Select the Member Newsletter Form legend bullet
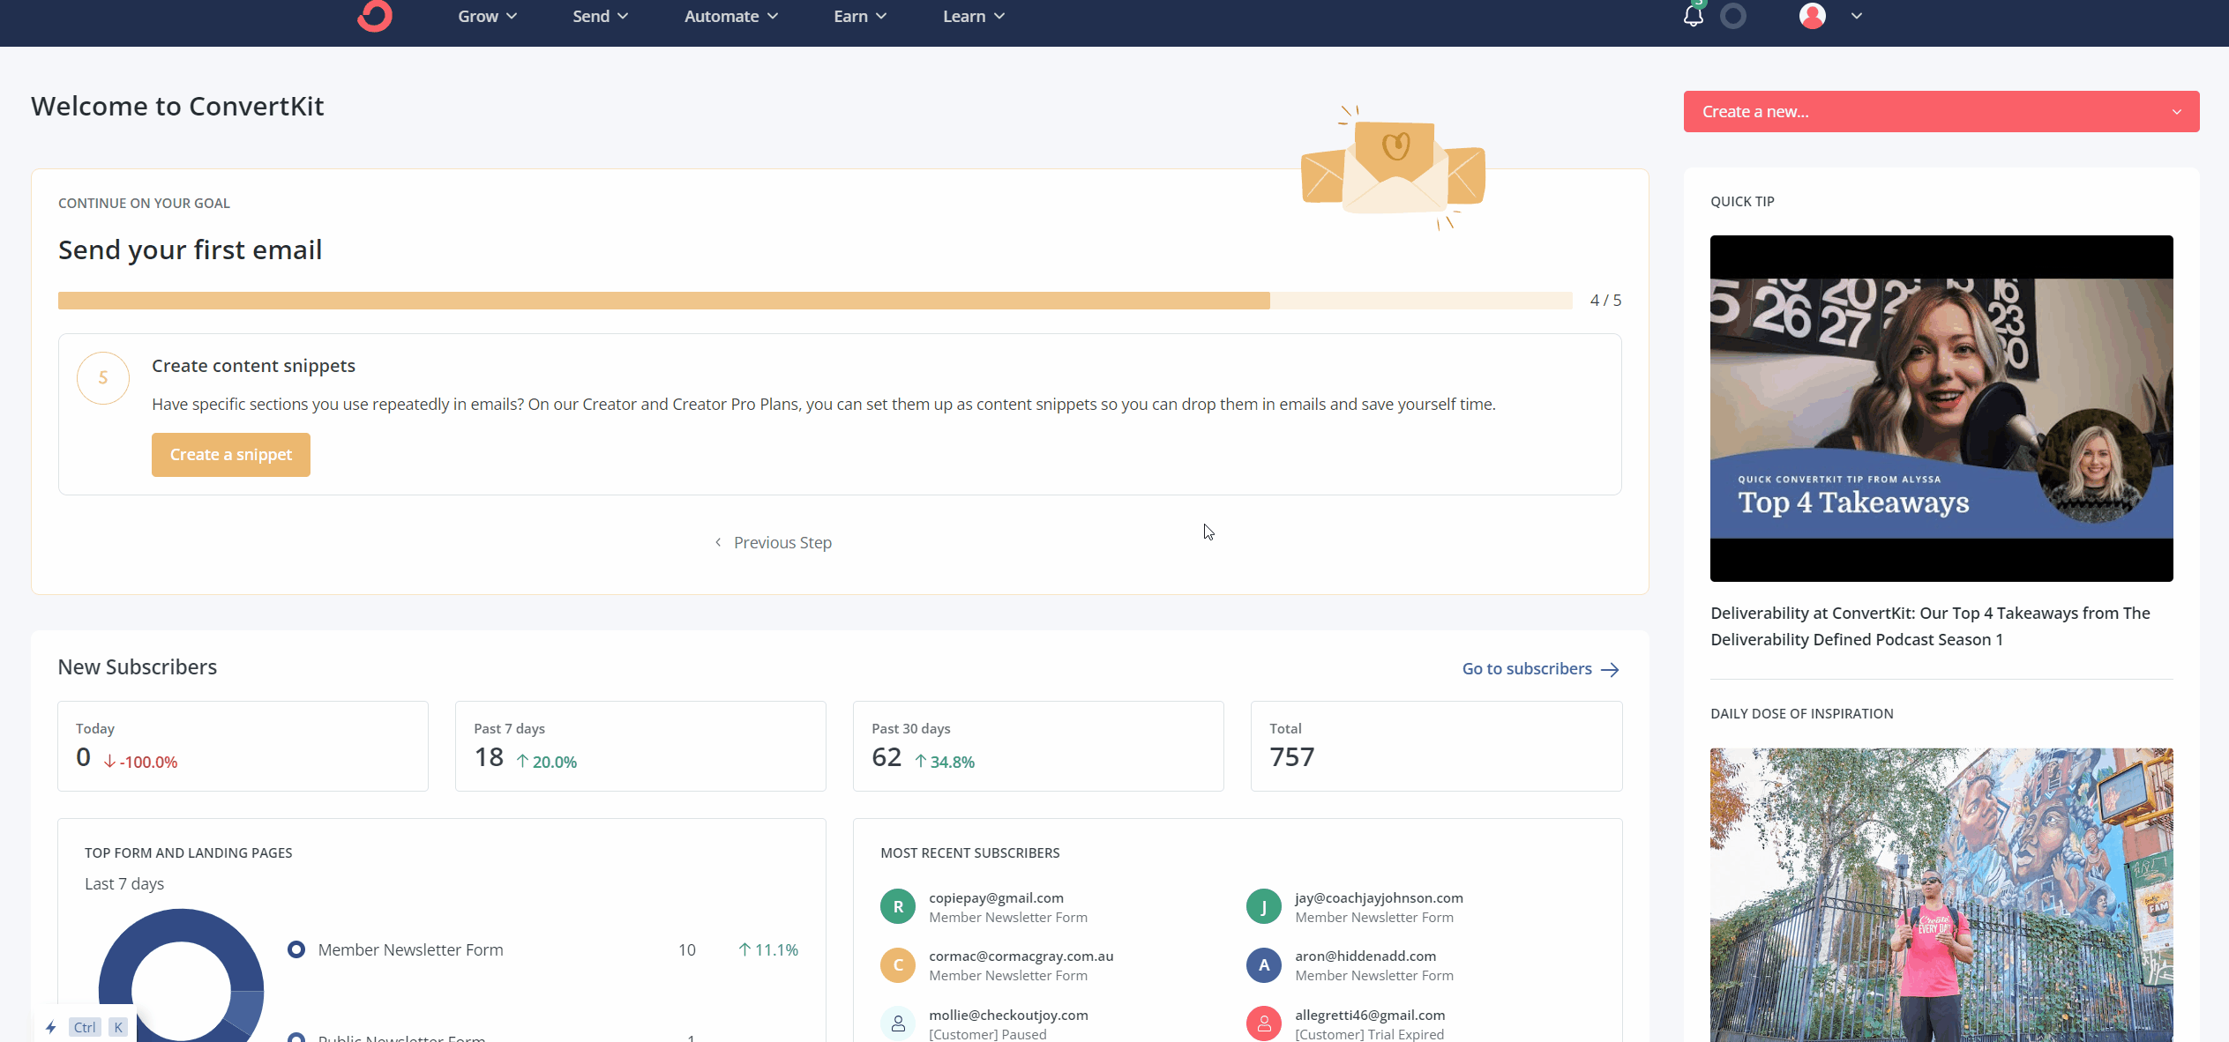The image size is (2229, 1042). [295, 949]
